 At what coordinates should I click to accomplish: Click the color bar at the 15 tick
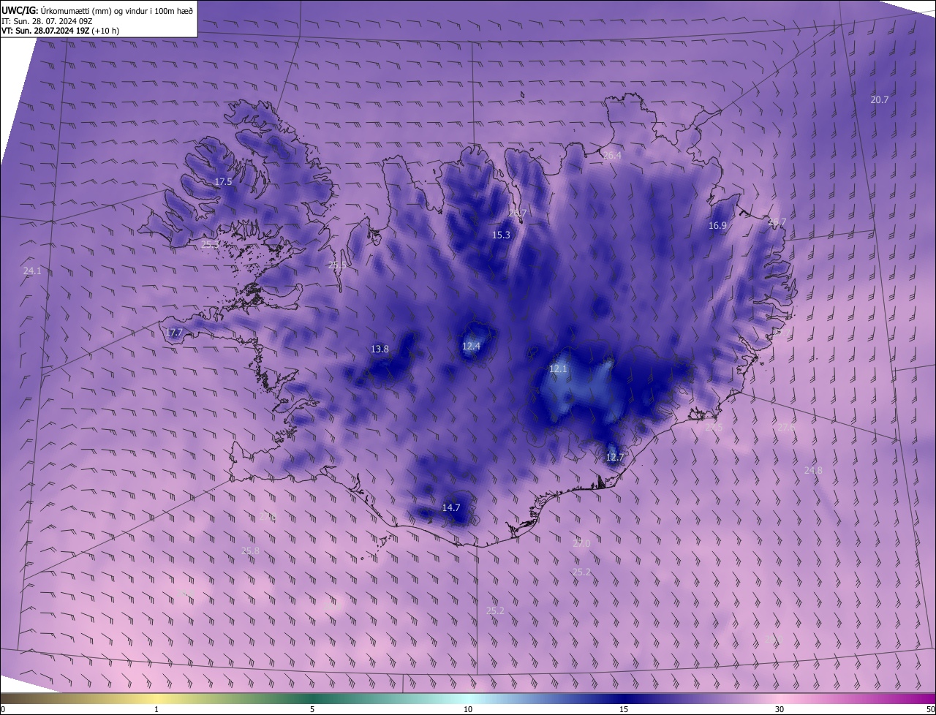coord(624,709)
